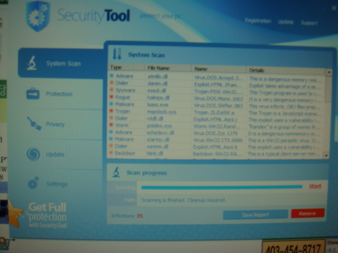Screen dimensions: 338x253
Task: Select file name esscli.dll
Action: click(156, 91)
